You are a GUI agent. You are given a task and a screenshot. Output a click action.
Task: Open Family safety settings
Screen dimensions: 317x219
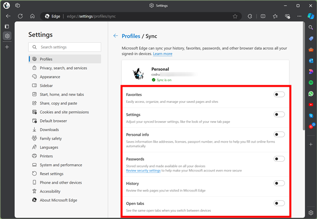[x=65, y=139]
